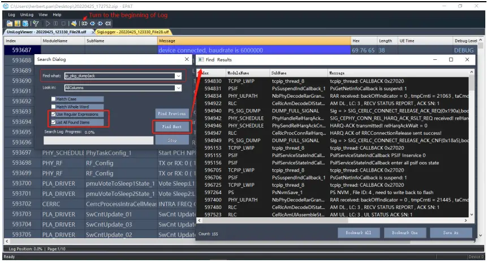487x263 pixels.
Task: Click the Find Next button
Action: (x=172, y=126)
